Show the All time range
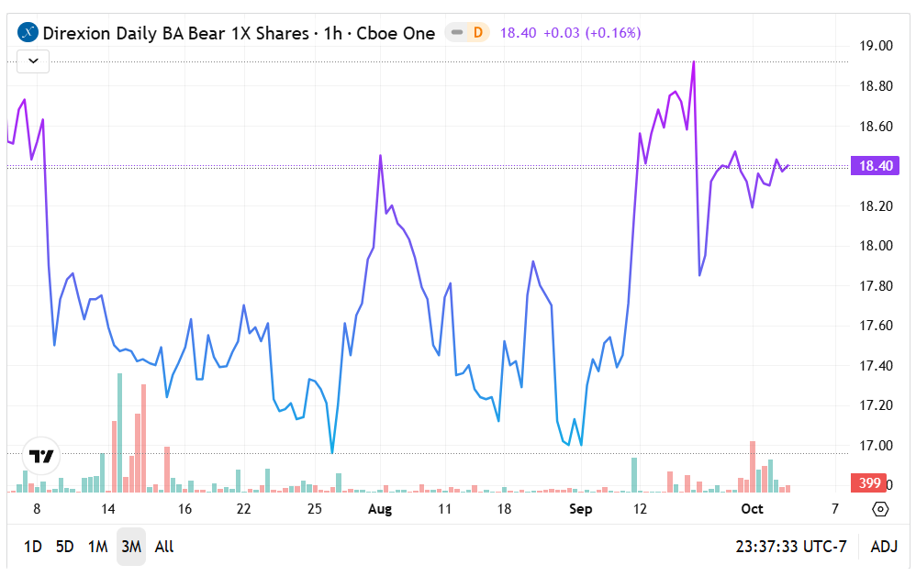Image resolution: width=916 pixels, height=576 pixels. pos(164,547)
